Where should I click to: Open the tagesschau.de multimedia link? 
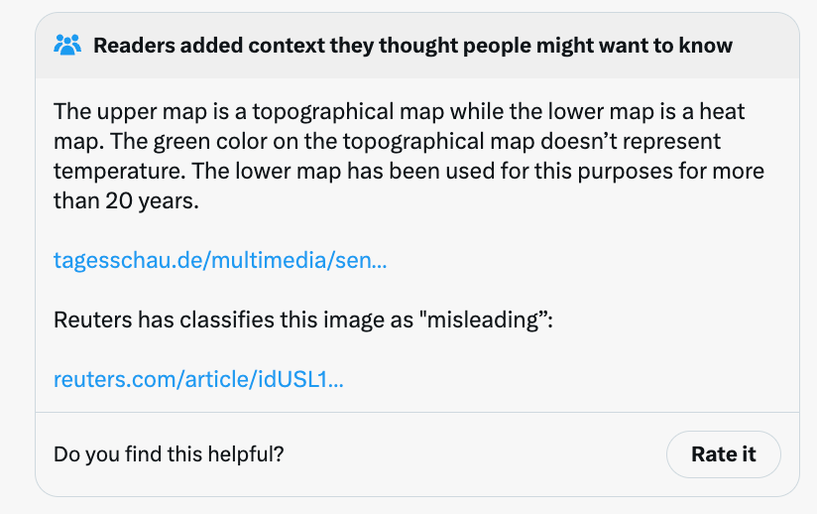tap(220, 260)
